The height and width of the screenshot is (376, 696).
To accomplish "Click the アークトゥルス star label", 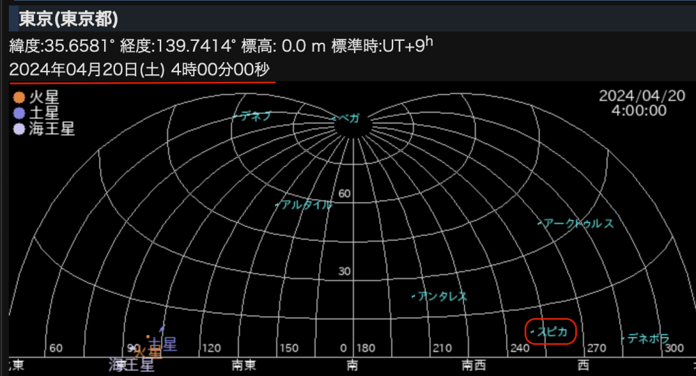I will pyautogui.click(x=578, y=223).
